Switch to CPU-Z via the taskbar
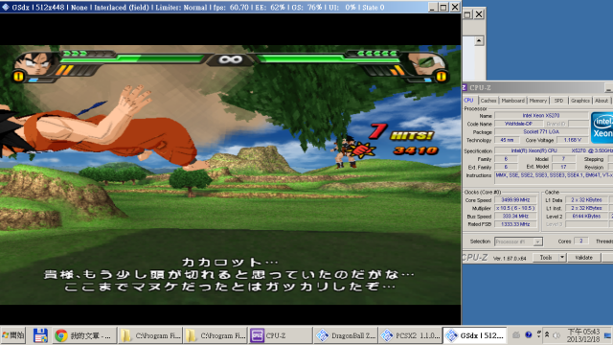Screen dimensions: 613x345 tap(280, 335)
